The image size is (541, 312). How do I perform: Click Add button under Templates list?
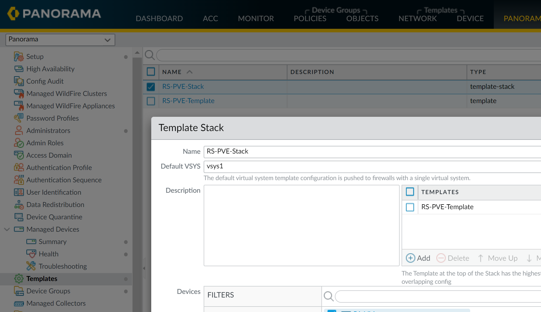[418, 258]
